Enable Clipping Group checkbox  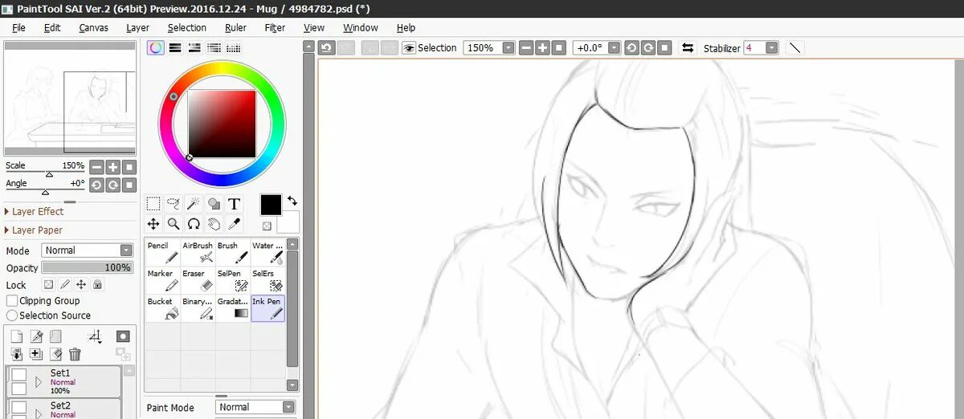(12, 300)
